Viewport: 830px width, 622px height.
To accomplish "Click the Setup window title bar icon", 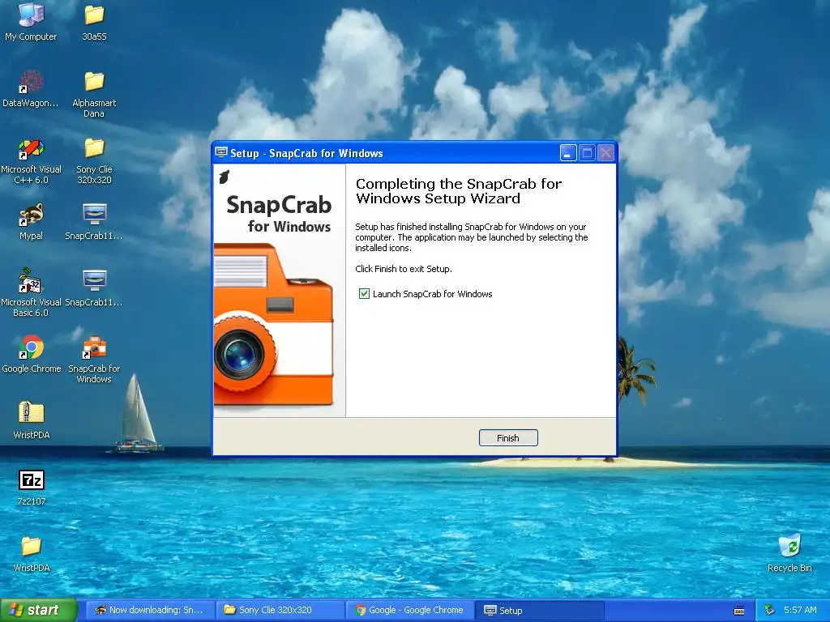I will pyautogui.click(x=221, y=153).
